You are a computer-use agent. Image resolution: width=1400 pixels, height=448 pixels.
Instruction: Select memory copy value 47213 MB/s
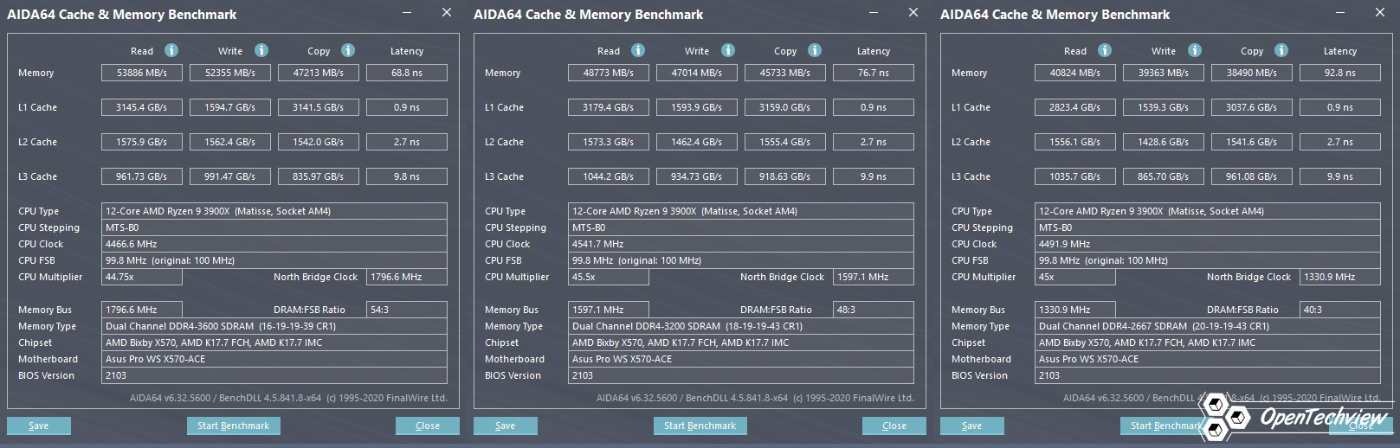click(319, 73)
